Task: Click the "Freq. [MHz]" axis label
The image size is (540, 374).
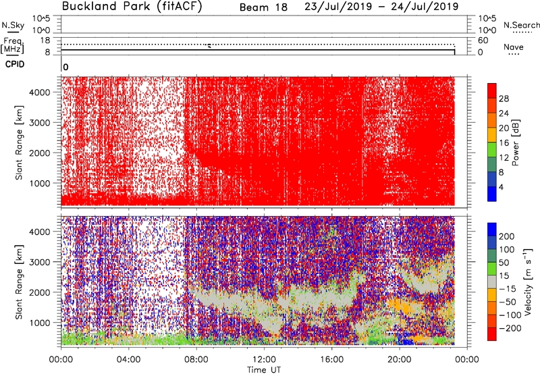Action: pyautogui.click(x=13, y=45)
